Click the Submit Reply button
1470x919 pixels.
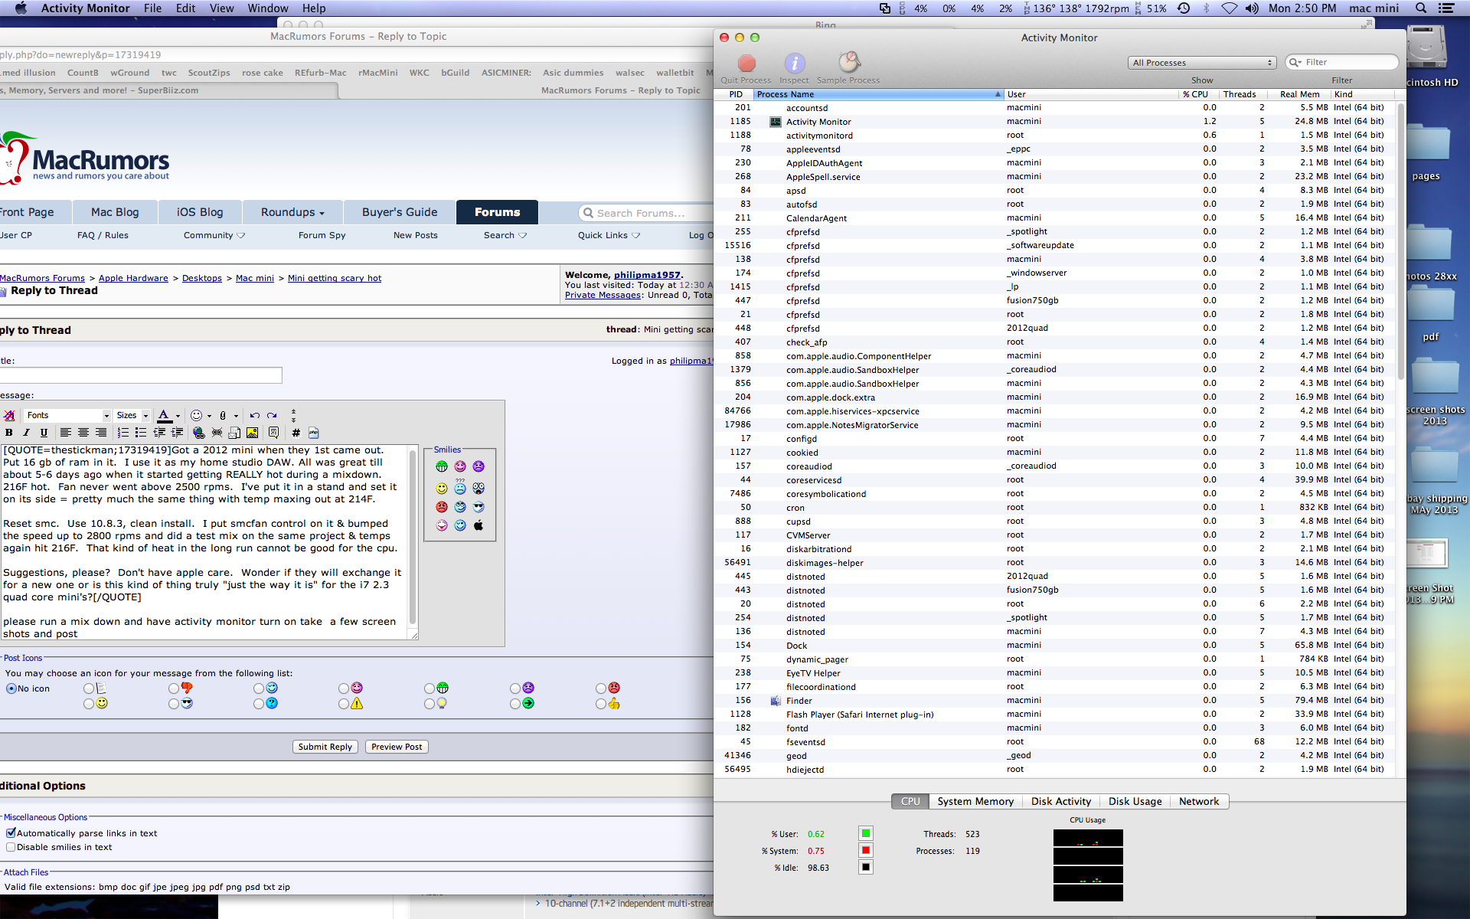point(325,747)
